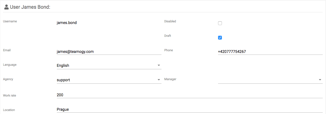Focus the Phone number input field

click(270, 52)
